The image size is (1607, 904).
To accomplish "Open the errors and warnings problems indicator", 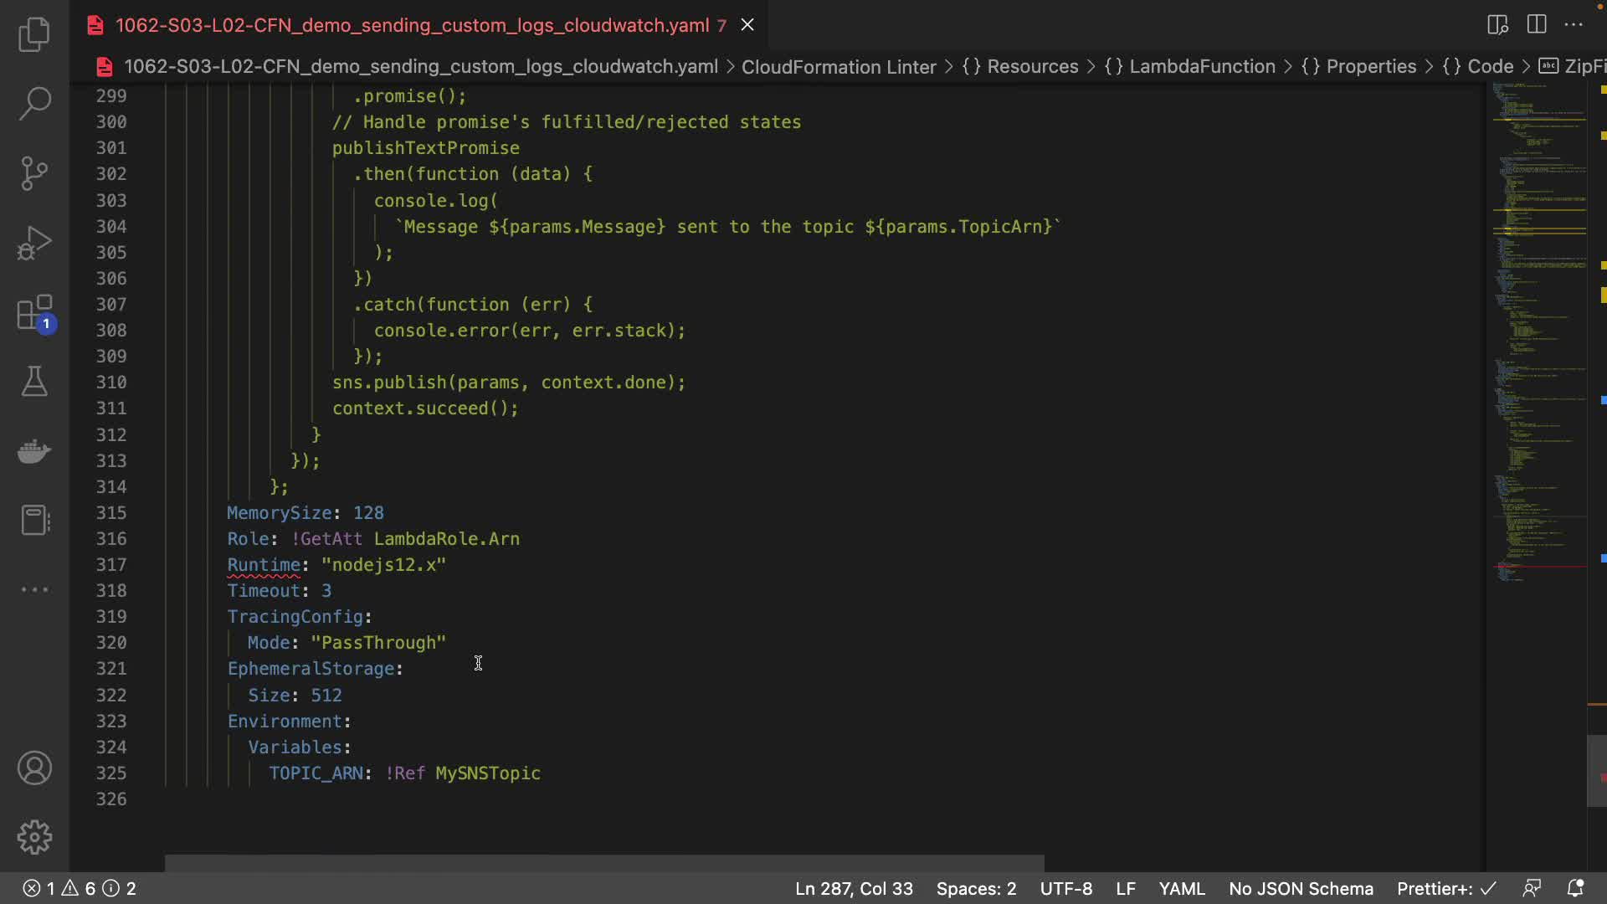I will (x=80, y=888).
